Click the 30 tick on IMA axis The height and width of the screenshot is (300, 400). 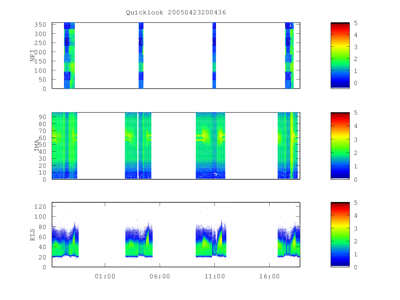coord(43,158)
